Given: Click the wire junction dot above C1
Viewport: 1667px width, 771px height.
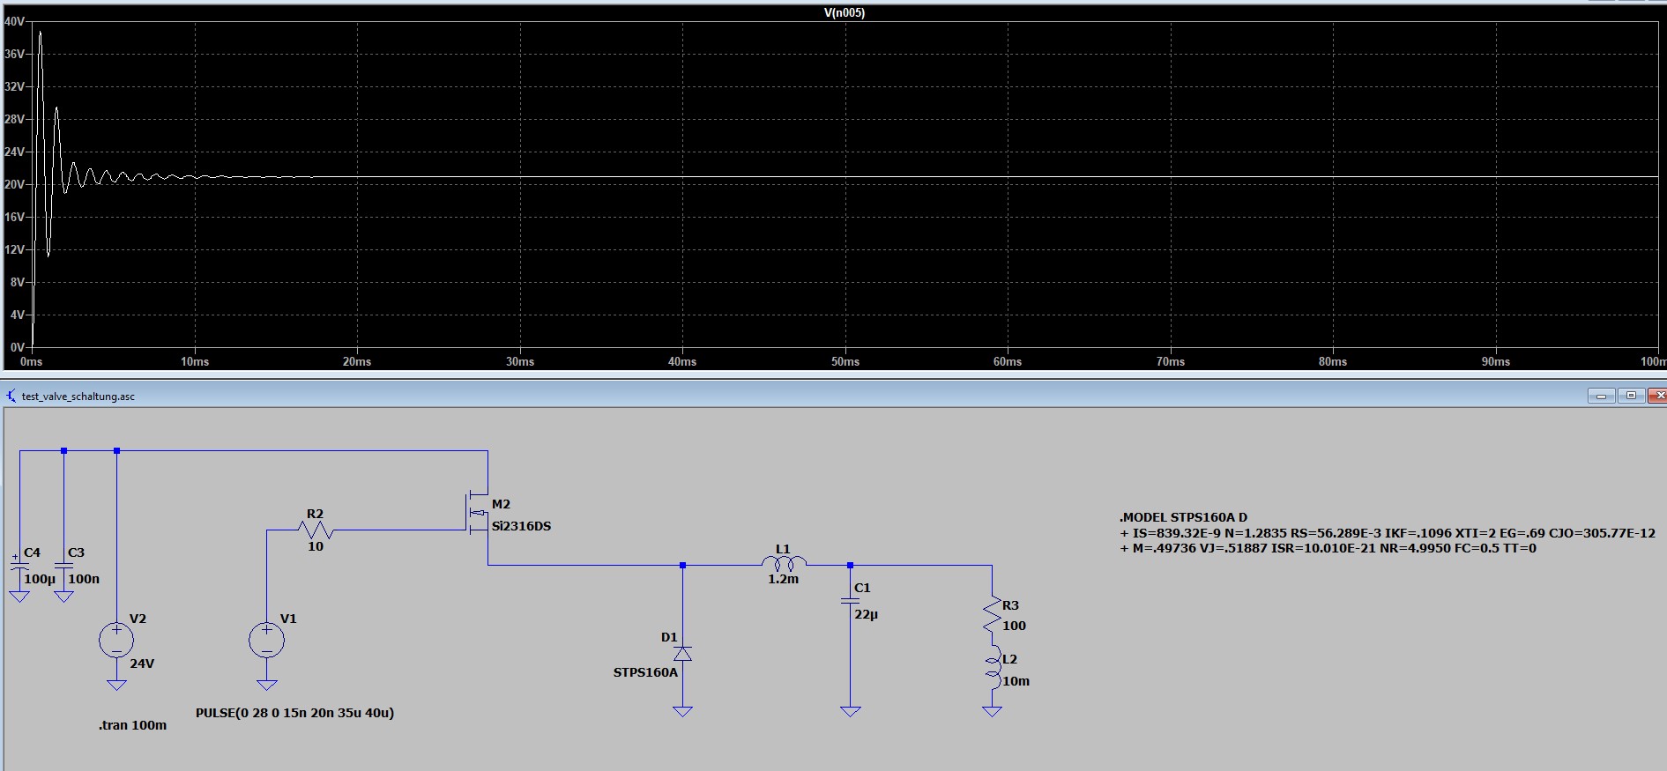Looking at the screenshot, I should (850, 565).
